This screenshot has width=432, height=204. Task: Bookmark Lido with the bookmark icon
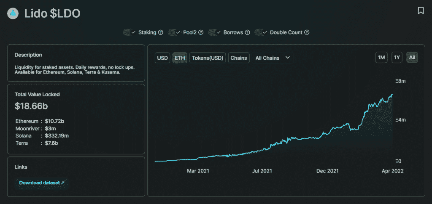tap(421, 11)
